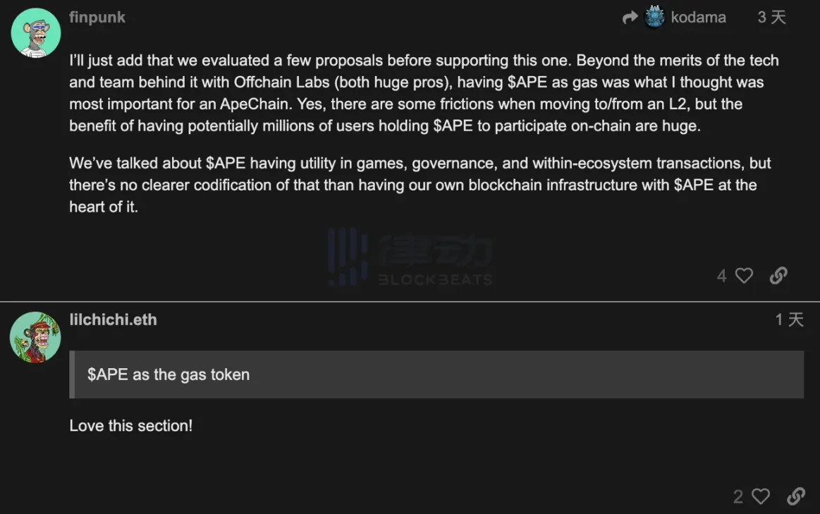Open kodama's miniature avatar icon
The image size is (820, 514).
click(x=654, y=17)
